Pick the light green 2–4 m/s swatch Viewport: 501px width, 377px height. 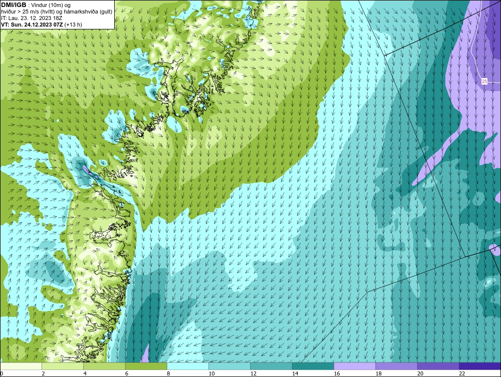coord(63,366)
